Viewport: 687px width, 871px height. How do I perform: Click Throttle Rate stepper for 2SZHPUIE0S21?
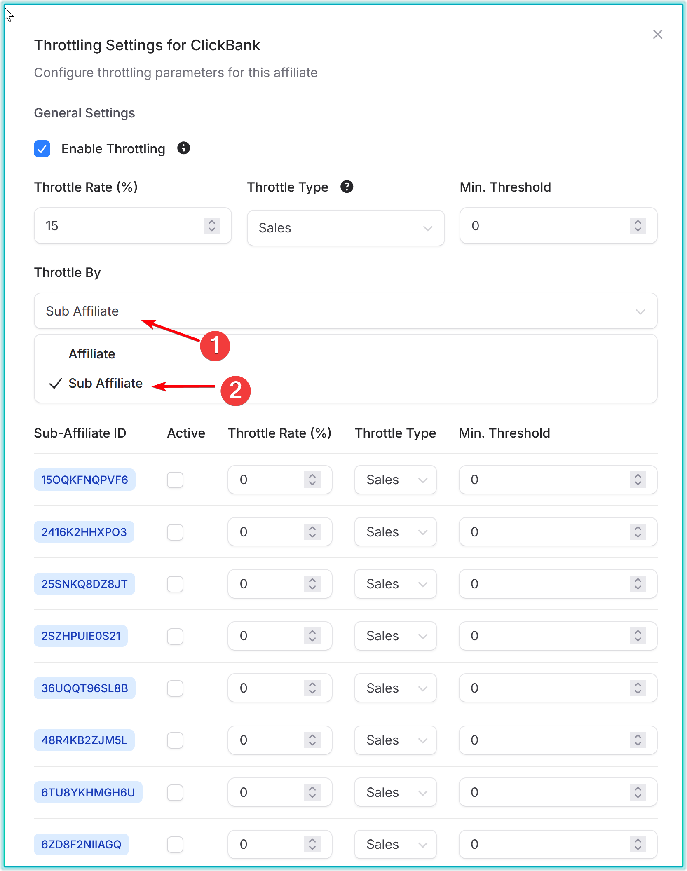[312, 636]
